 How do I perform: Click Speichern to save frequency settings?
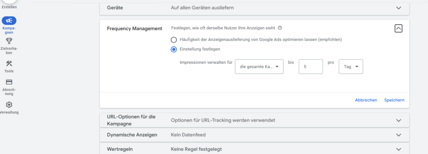pyautogui.click(x=395, y=100)
